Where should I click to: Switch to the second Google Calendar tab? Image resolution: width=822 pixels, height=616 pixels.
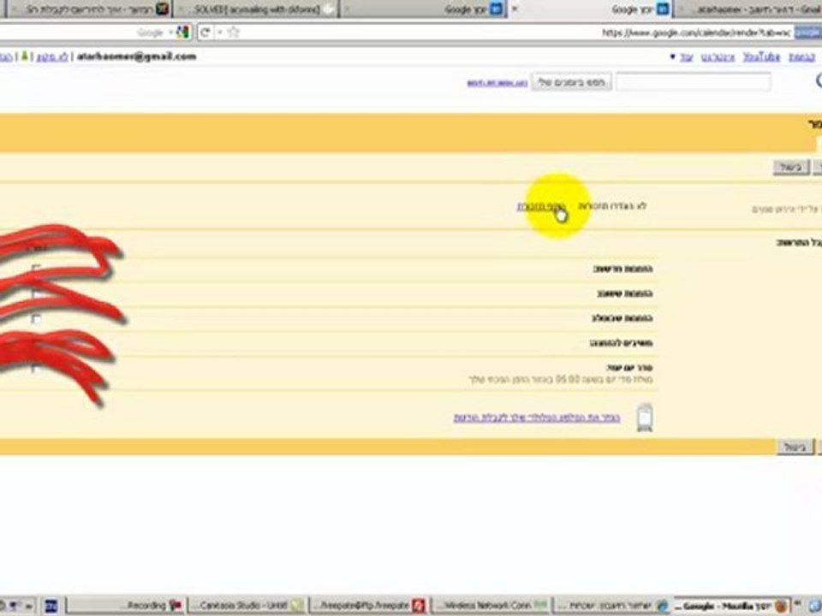(424, 9)
